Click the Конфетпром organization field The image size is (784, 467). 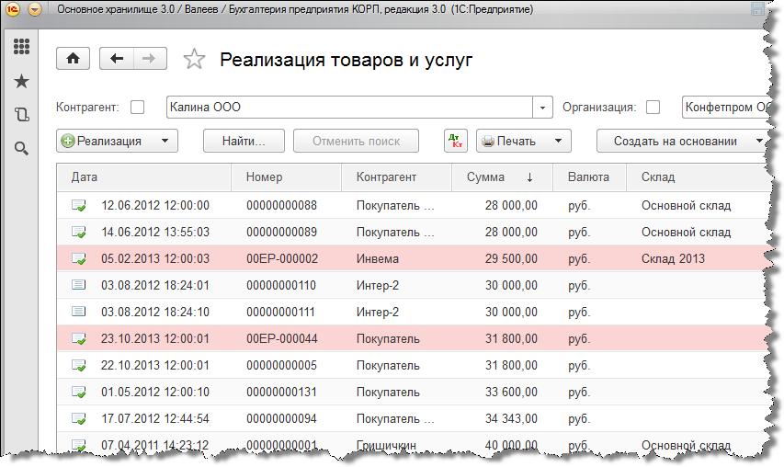coord(725,108)
